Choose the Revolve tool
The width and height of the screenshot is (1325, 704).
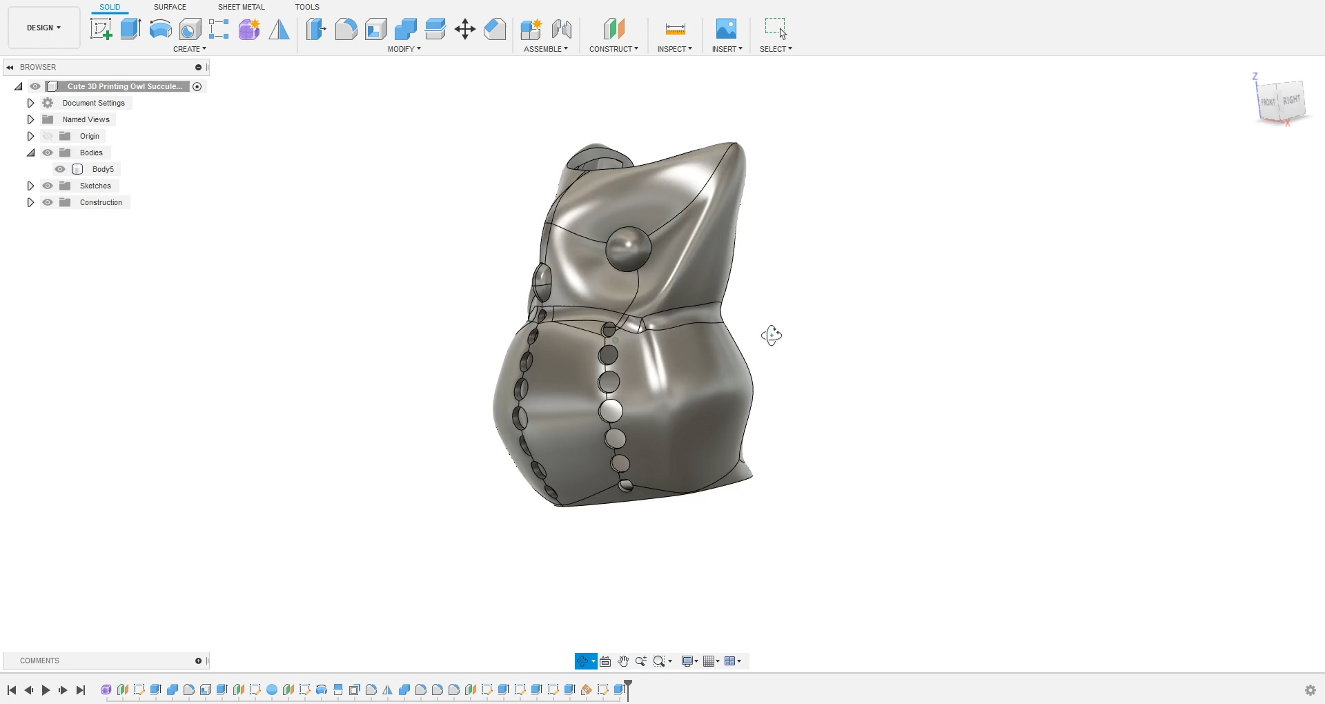click(x=160, y=29)
